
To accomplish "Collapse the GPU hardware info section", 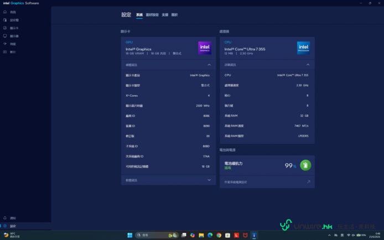I will coord(209,65).
